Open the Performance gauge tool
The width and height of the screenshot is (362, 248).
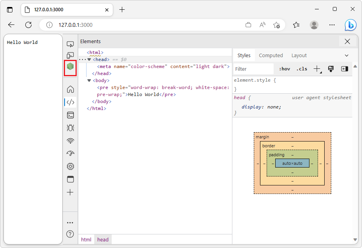(x=70, y=153)
